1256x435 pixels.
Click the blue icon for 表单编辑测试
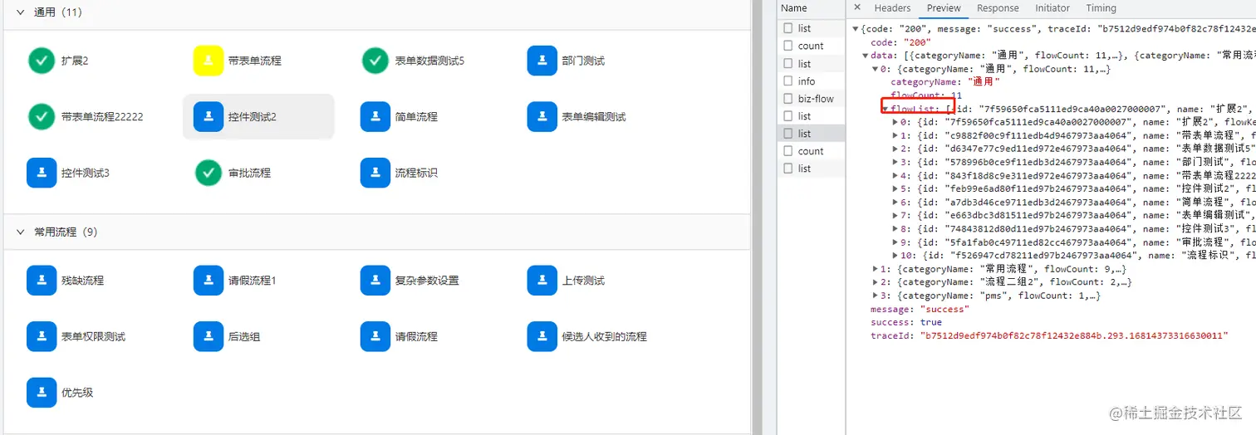pyautogui.click(x=542, y=117)
